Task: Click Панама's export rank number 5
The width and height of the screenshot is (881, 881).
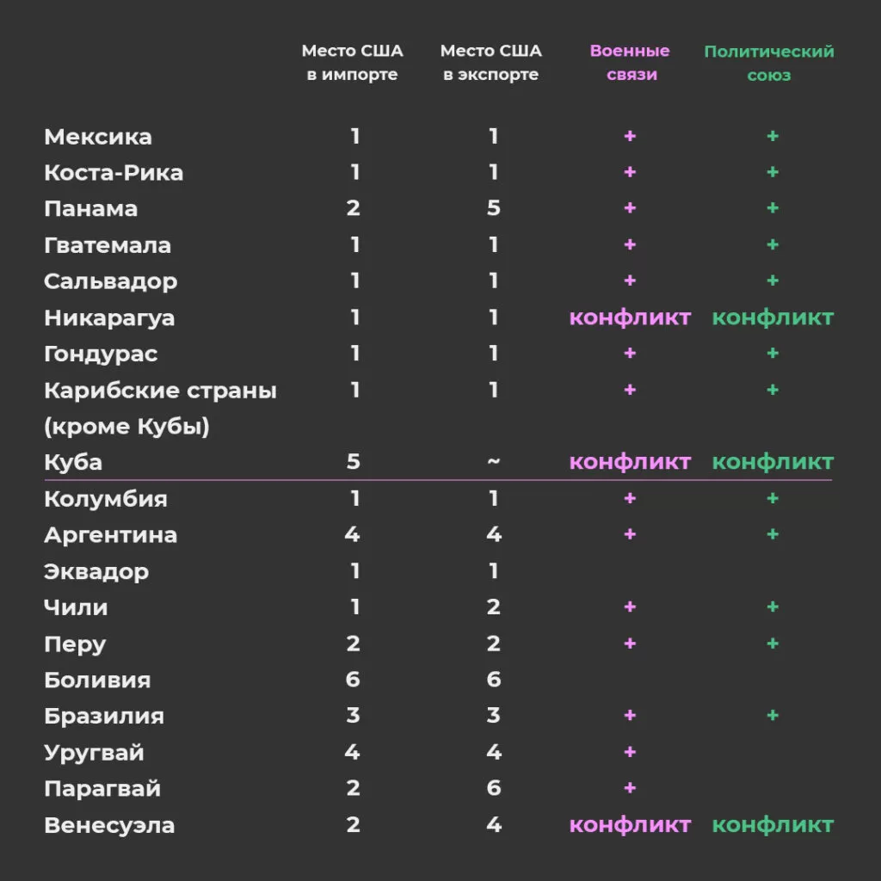Action: [493, 209]
